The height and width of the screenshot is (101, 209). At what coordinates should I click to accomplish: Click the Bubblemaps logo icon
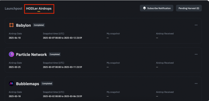(x=11, y=83)
